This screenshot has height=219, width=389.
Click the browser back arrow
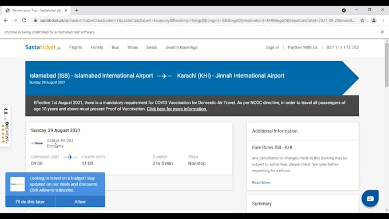point(6,21)
